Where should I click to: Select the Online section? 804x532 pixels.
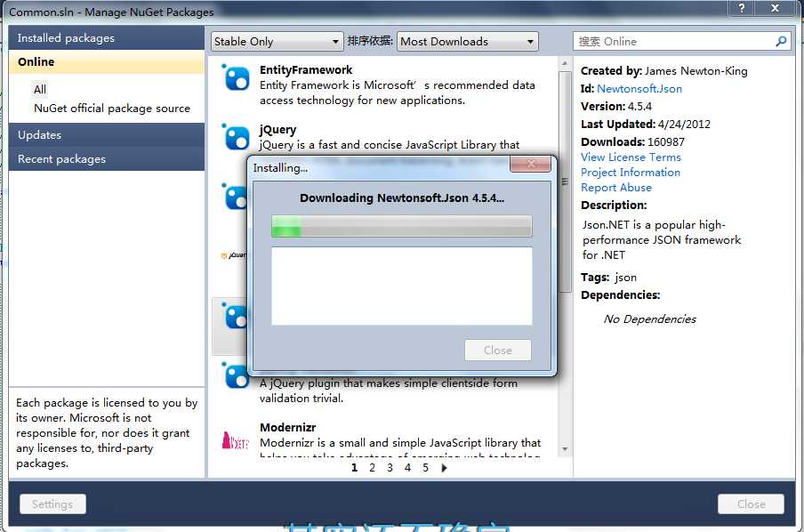[106, 62]
